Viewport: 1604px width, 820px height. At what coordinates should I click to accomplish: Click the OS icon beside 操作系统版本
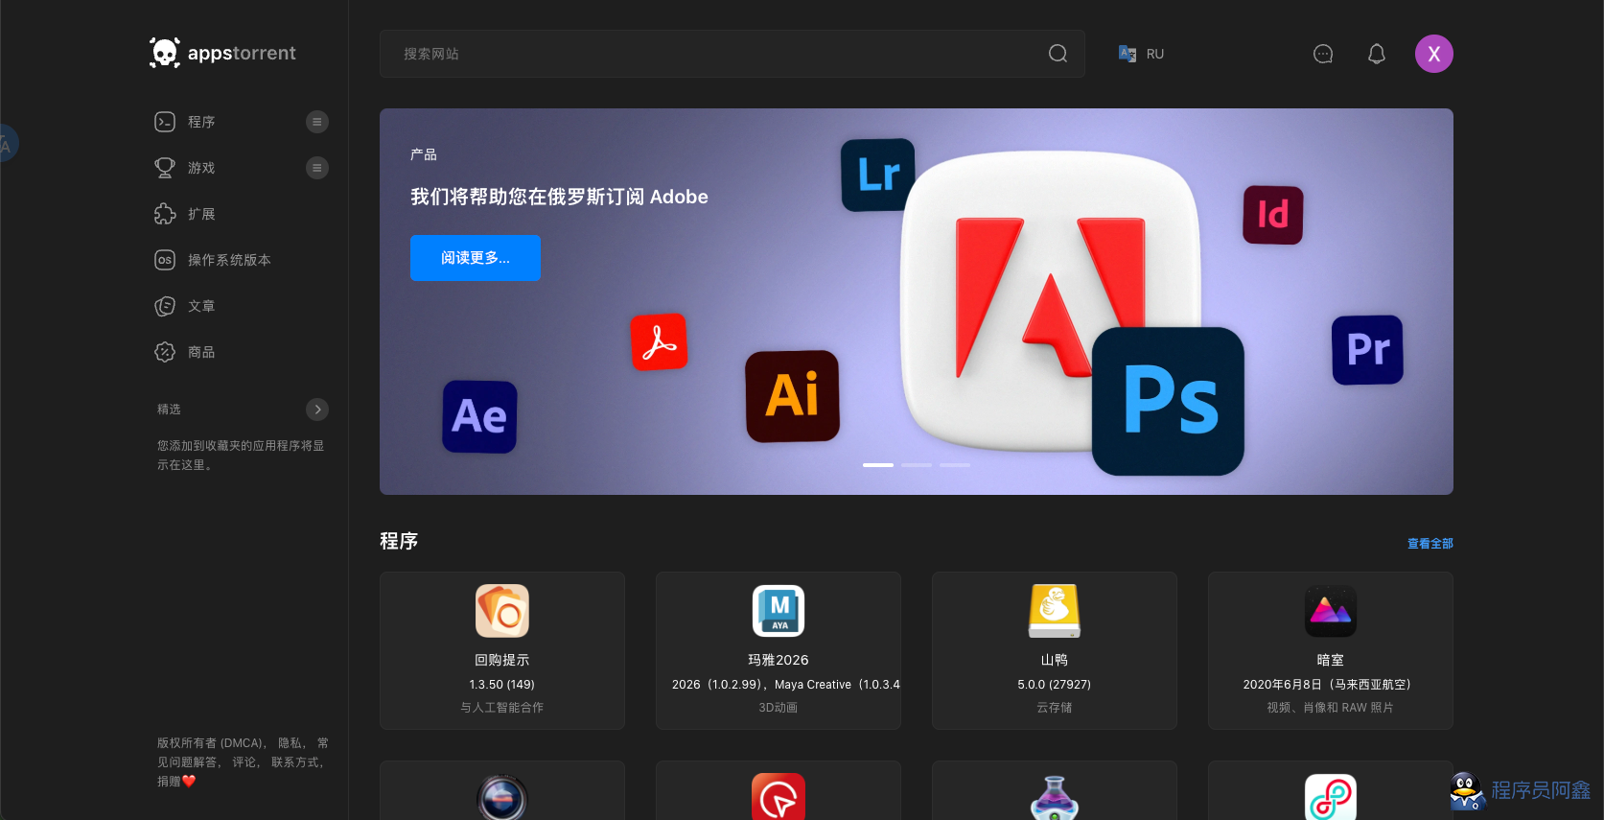(165, 260)
